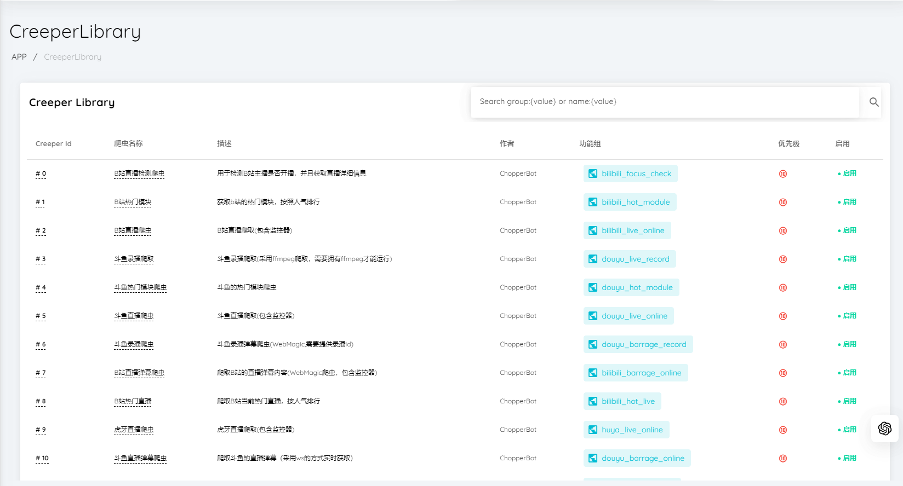
Task: Click the icon inside bilibili_hot_module tag
Action: (x=593, y=202)
